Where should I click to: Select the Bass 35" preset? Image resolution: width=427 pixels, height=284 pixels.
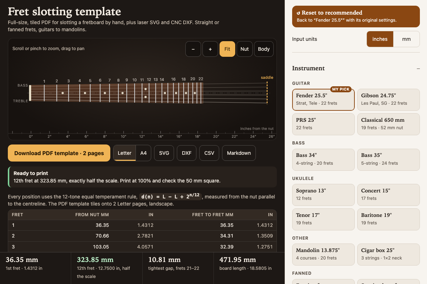coord(389,159)
